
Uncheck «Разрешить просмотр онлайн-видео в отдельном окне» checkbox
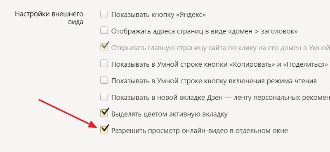coord(104,129)
